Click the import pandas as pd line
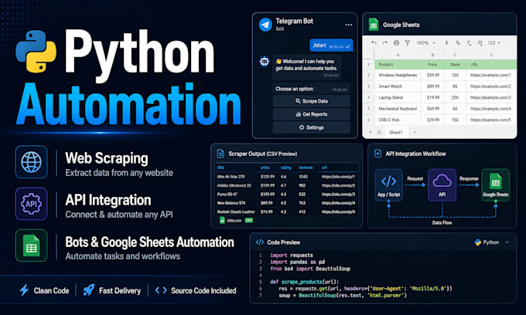The width and height of the screenshot is (526, 315). coord(297,262)
